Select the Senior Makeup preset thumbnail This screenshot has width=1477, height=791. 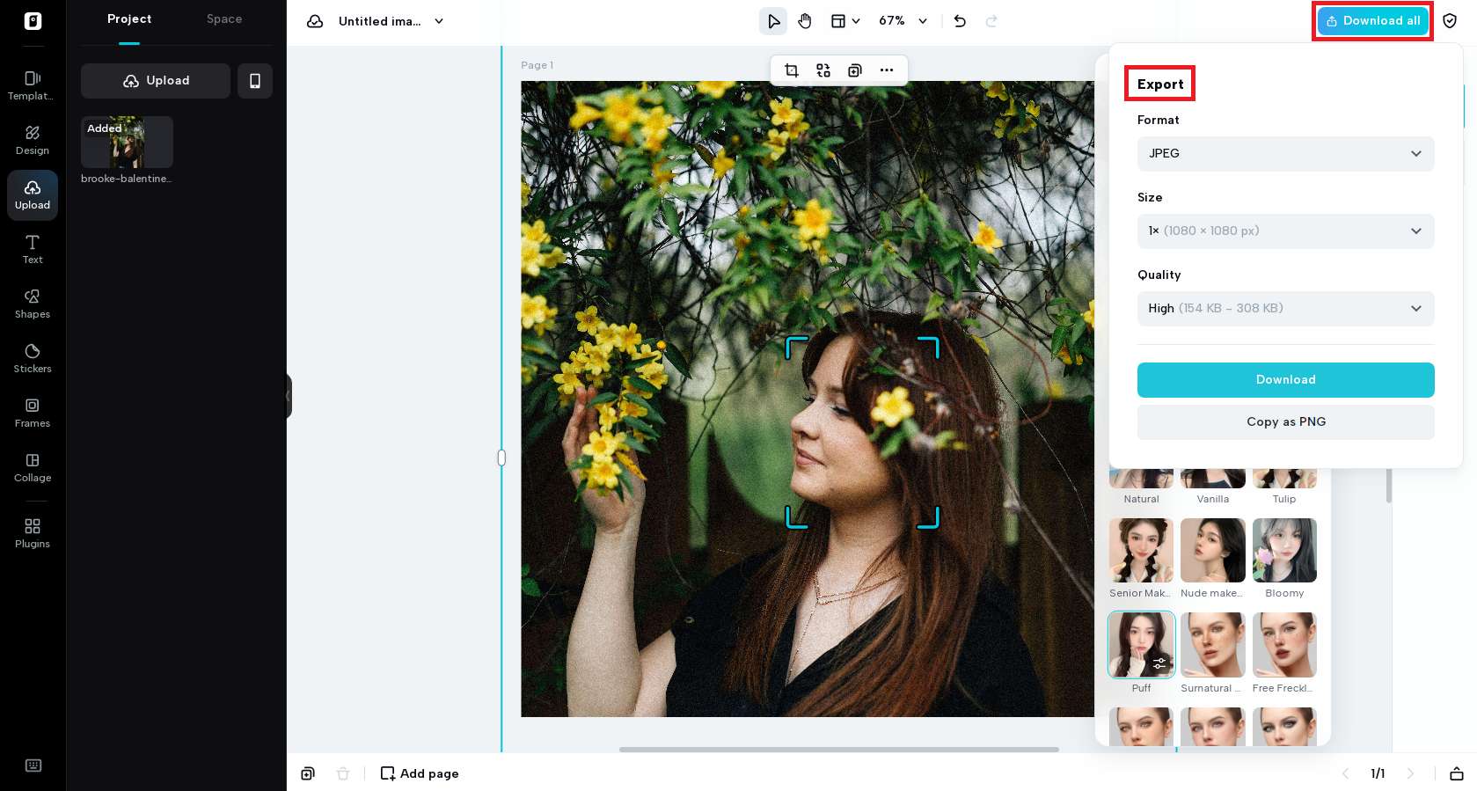point(1141,551)
